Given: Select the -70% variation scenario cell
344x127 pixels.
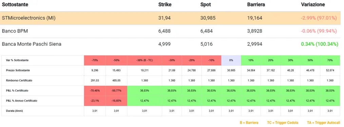Looking at the screenshot, I should [95, 60].
